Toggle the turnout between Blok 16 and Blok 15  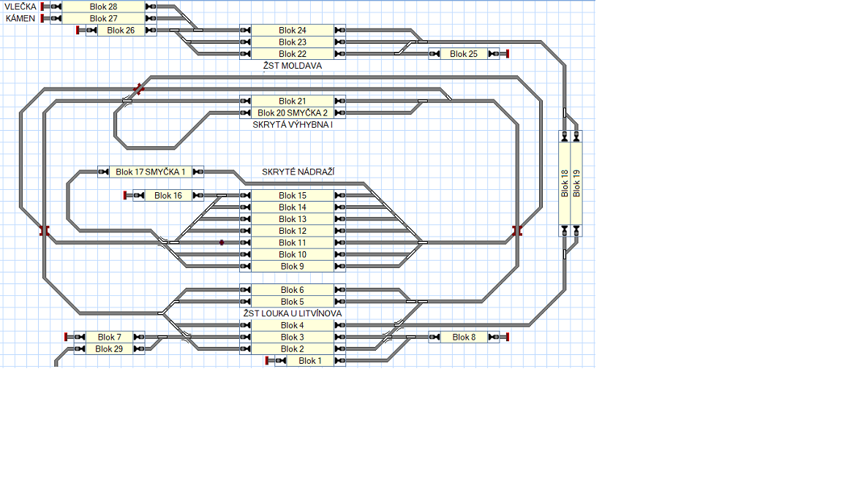coord(221,196)
